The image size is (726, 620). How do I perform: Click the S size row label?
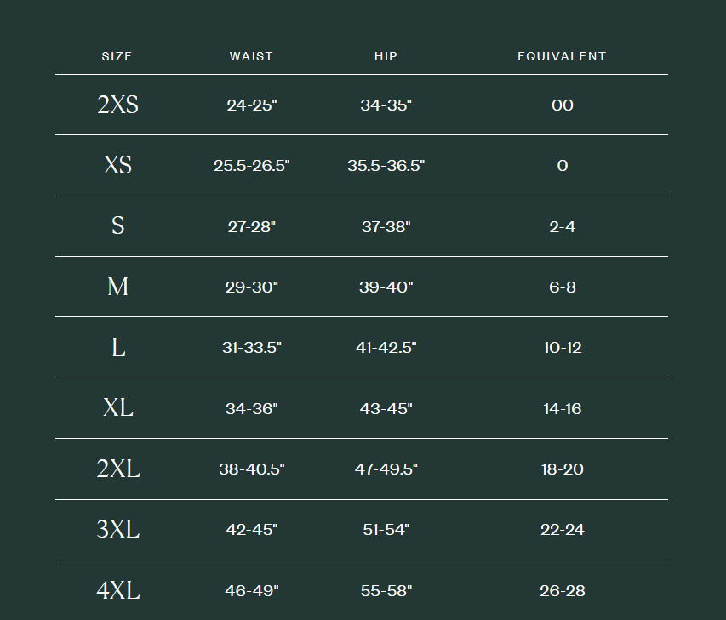click(x=117, y=226)
